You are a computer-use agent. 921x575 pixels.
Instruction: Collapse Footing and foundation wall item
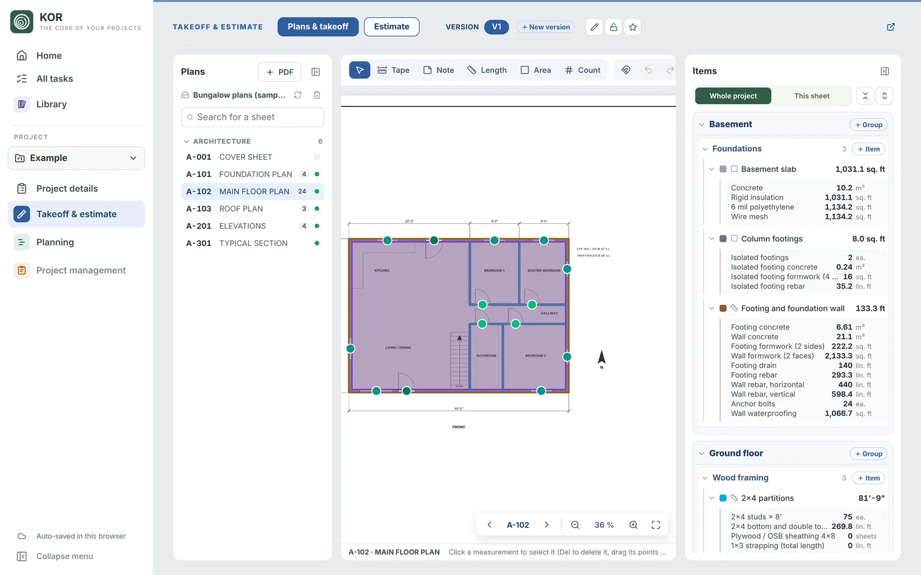711,309
